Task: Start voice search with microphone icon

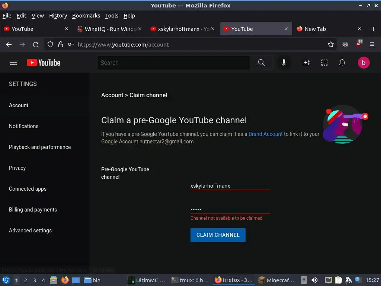Action: coord(284,63)
